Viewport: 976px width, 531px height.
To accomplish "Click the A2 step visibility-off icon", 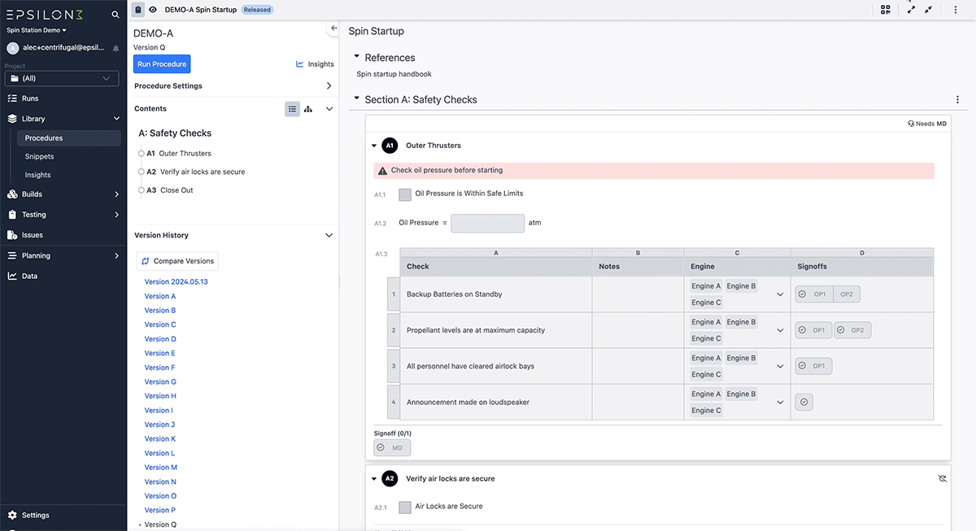I will (942, 479).
